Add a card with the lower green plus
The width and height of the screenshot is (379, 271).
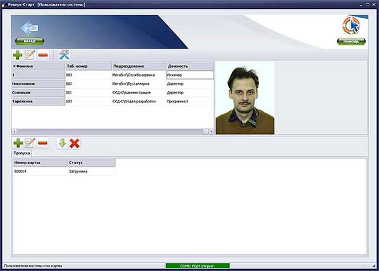pyautogui.click(x=18, y=143)
